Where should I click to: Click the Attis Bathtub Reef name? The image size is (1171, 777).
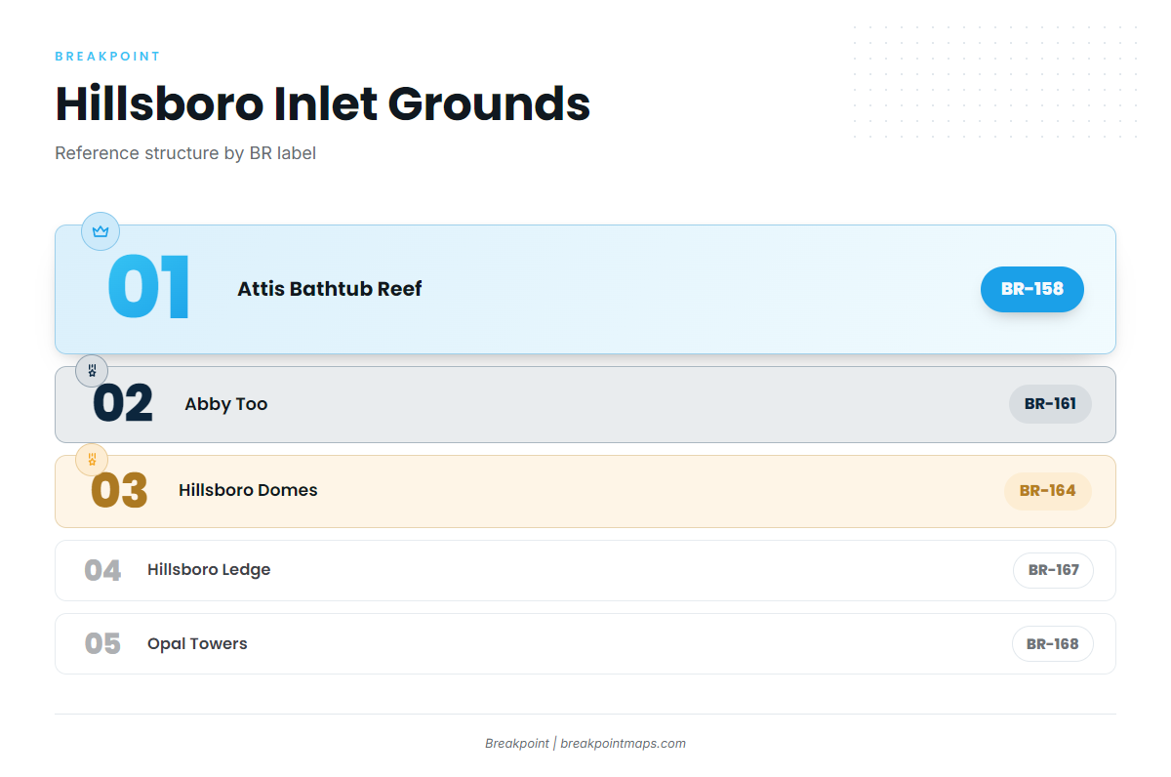pos(330,289)
